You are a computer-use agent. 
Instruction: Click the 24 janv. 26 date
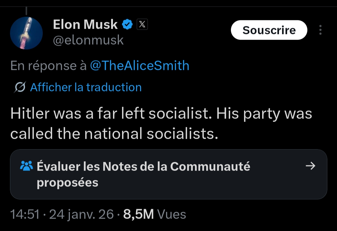[x=81, y=214]
